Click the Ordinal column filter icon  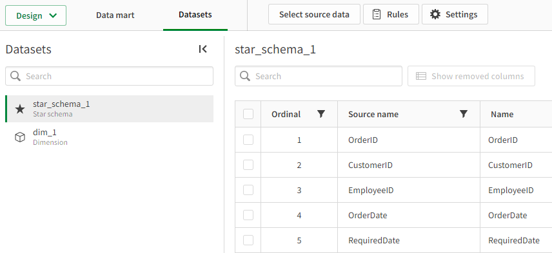tap(321, 114)
